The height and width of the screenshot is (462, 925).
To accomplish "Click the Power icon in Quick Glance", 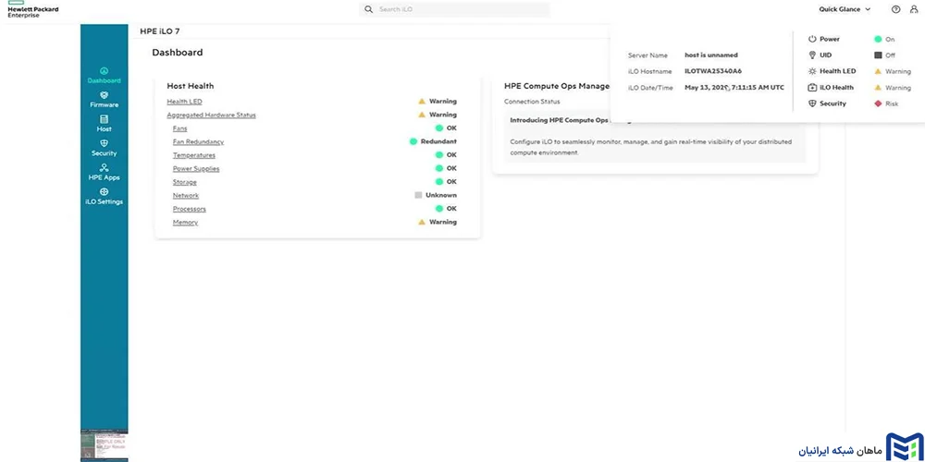I will tap(812, 39).
